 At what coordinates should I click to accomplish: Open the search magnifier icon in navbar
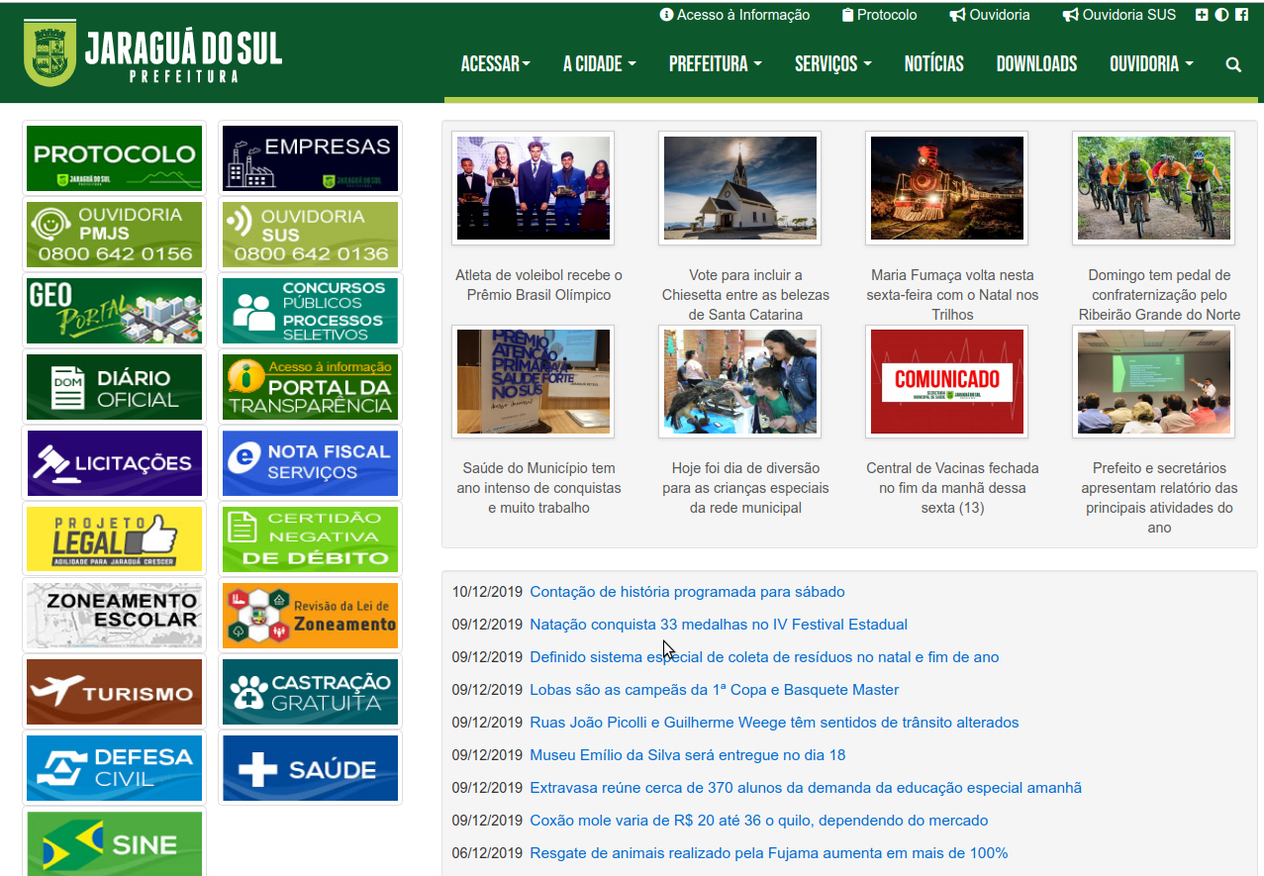click(1233, 64)
